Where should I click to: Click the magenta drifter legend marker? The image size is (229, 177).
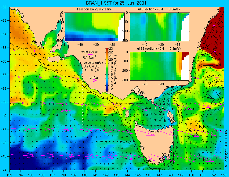pyautogui.click(x=95, y=81)
